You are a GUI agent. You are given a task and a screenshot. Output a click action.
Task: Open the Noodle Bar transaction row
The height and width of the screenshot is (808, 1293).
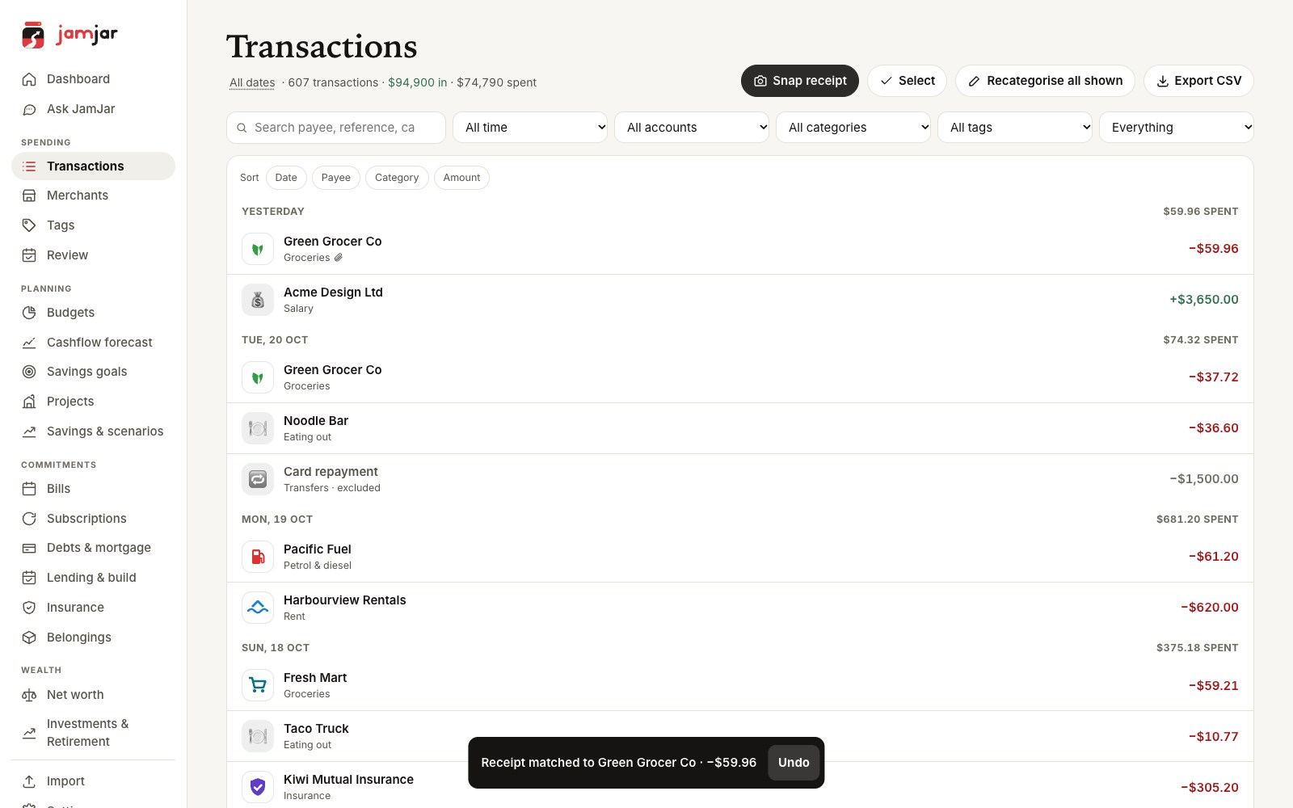(x=740, y=428)
